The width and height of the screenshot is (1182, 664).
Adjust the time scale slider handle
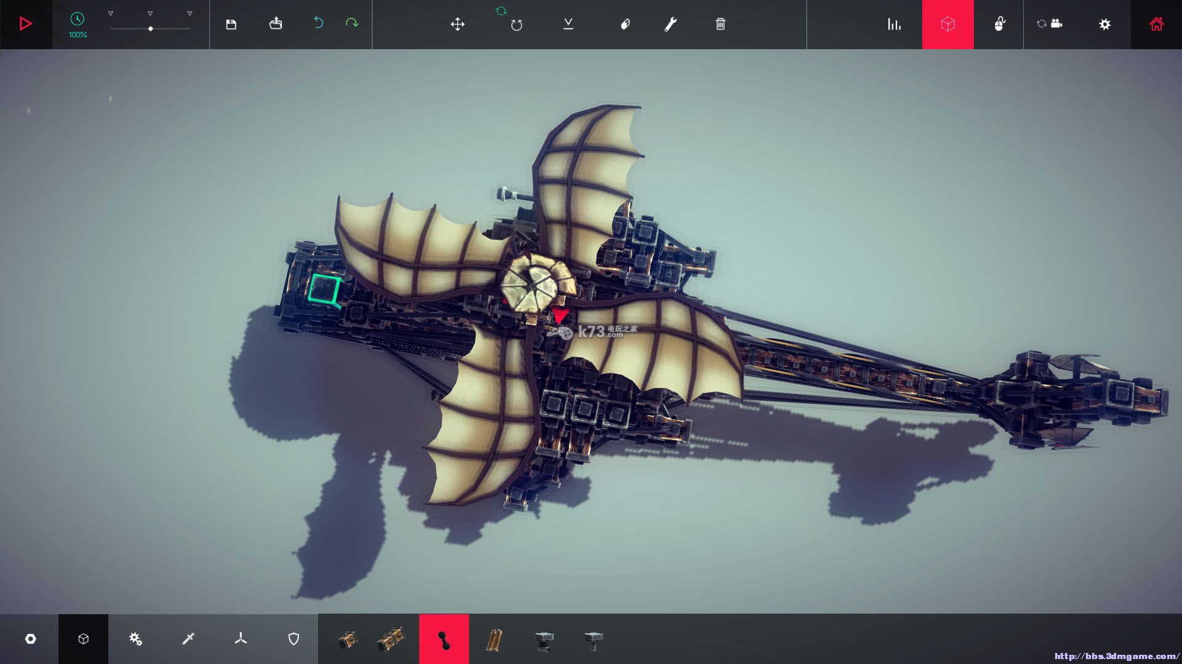150,29
